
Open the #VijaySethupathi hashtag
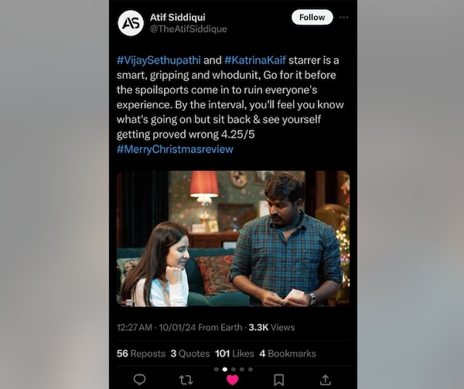(x=159, y=60)
